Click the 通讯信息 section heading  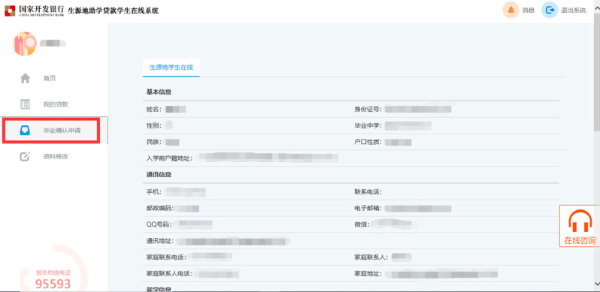159,175
